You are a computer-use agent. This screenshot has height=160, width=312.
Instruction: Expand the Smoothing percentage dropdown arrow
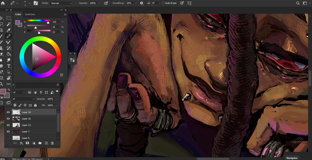click(136, 3)
